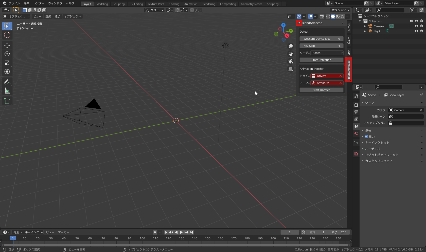Image resolution: width=426 pixels, height=252 pixels.
Task: Enable snapping magnet toggle
Action: [178, 10]
